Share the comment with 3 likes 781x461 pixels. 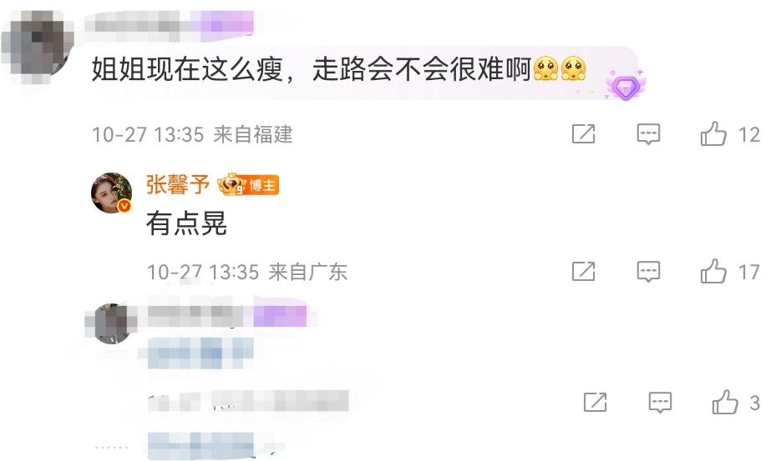(595, 402)
